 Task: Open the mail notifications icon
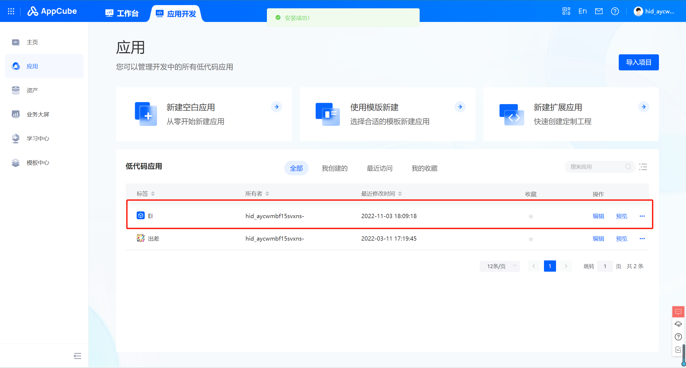(x=599, y=11)
